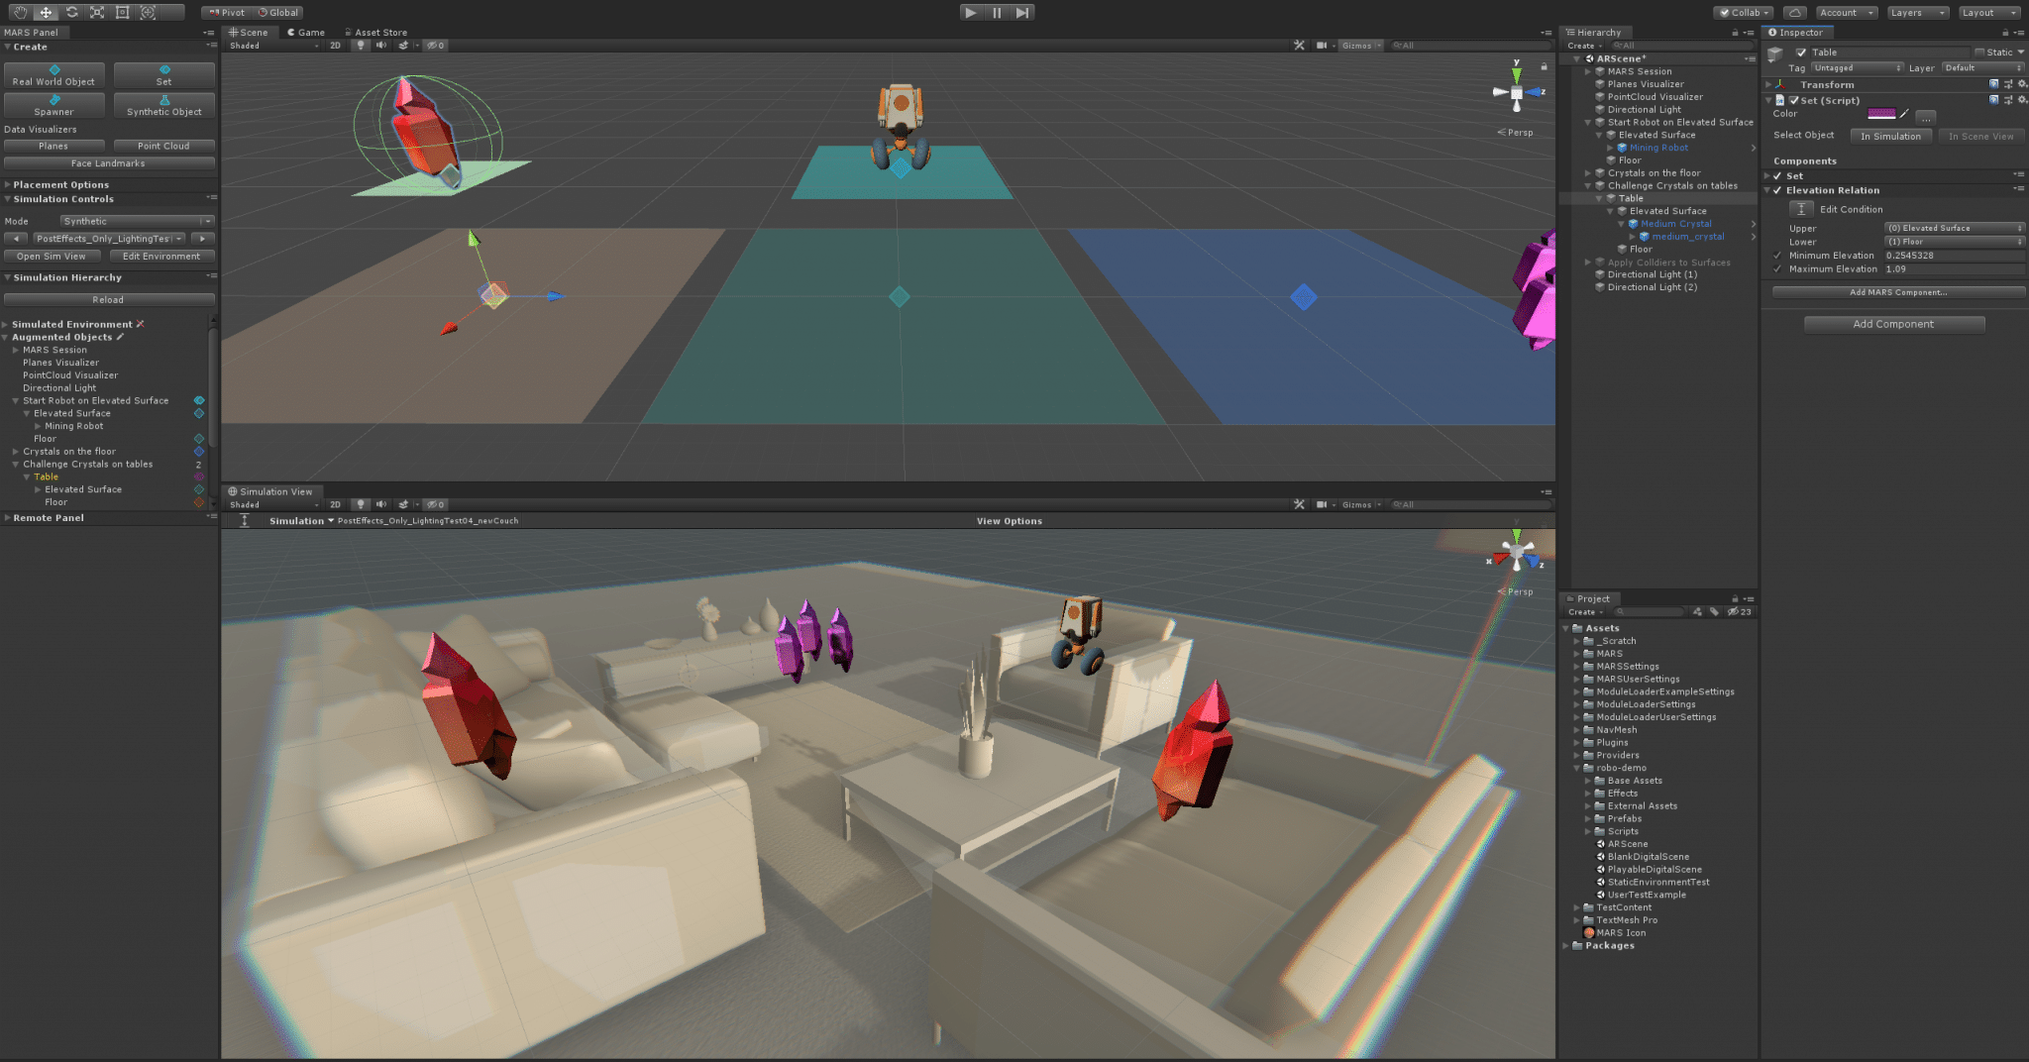Select the Rotate tool
The height and width of the screenshot is (1062, 2029).
pos(70,12)
